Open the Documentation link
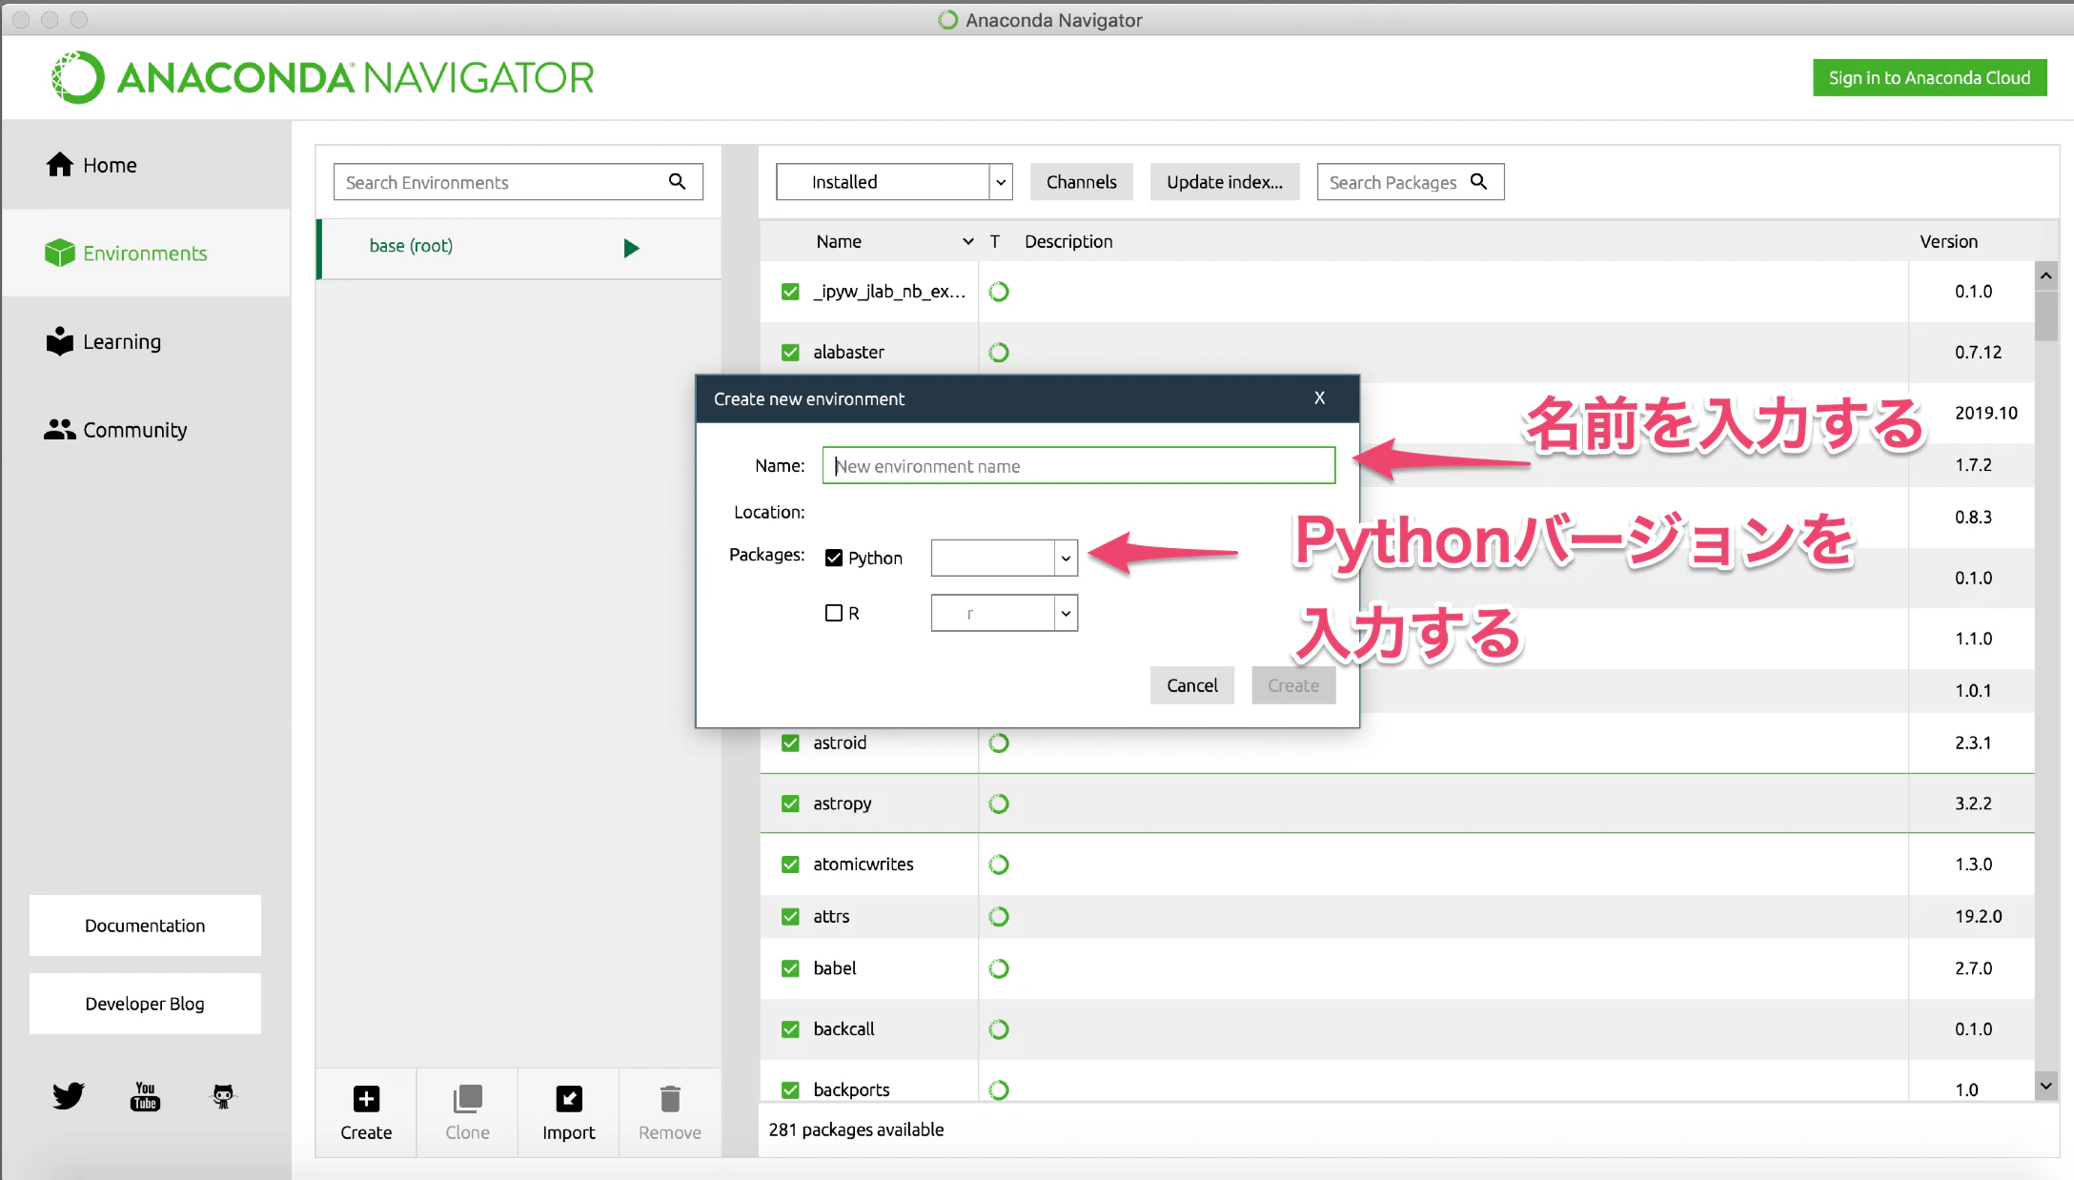2074x1180 pixels. (x=145, y=926)
